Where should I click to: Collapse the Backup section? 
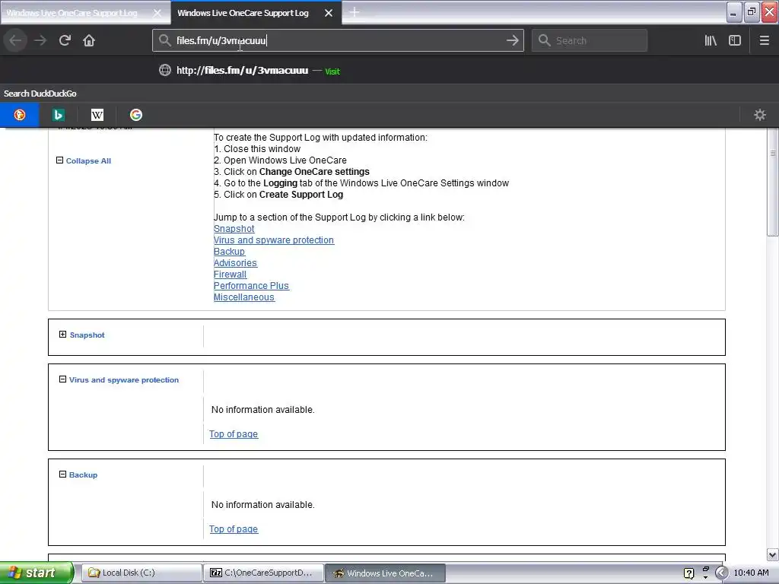click(62, 474)
